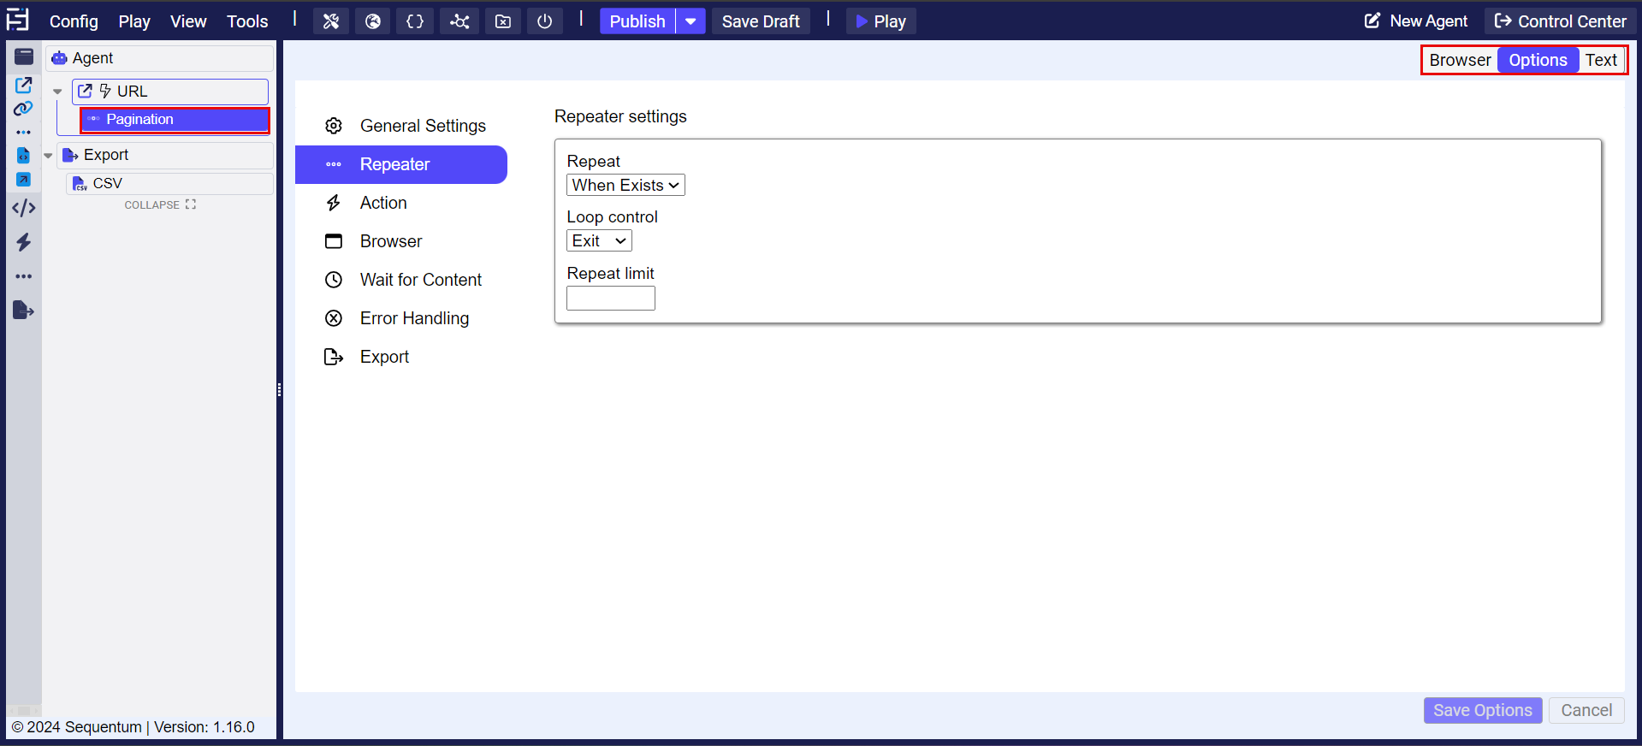
Task: Click the Save Draft button
Action: coord(761,21)
